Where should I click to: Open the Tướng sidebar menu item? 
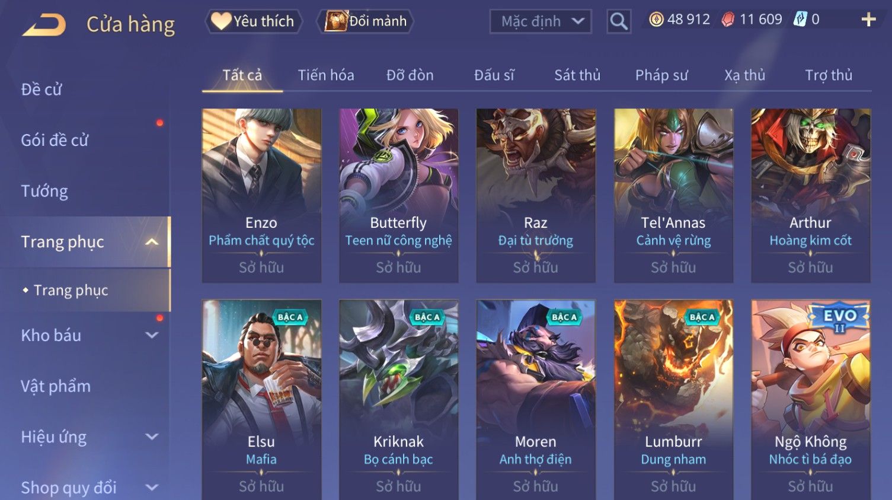click(x=44, y=192)
